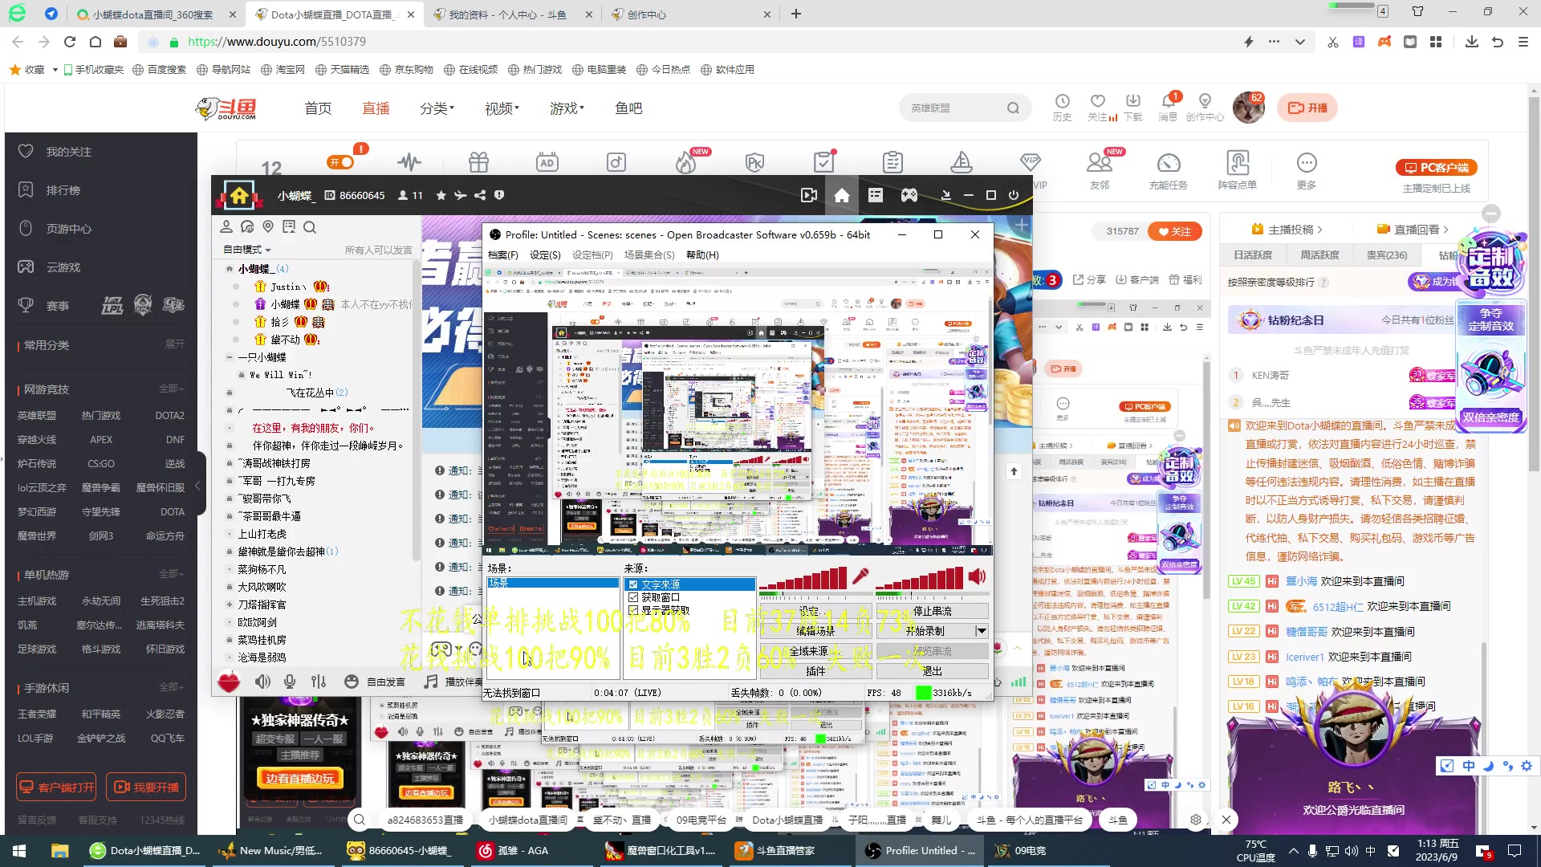The height and width of the screenshot is (867, 1541).
Task: Click the Windows Start button
Action: tap(19, 850)
